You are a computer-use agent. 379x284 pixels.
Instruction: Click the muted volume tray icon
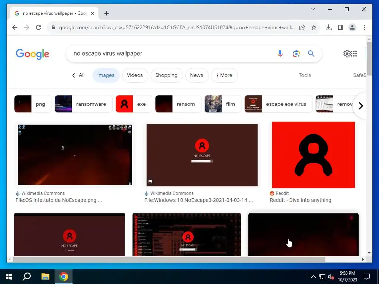point(331,277)
